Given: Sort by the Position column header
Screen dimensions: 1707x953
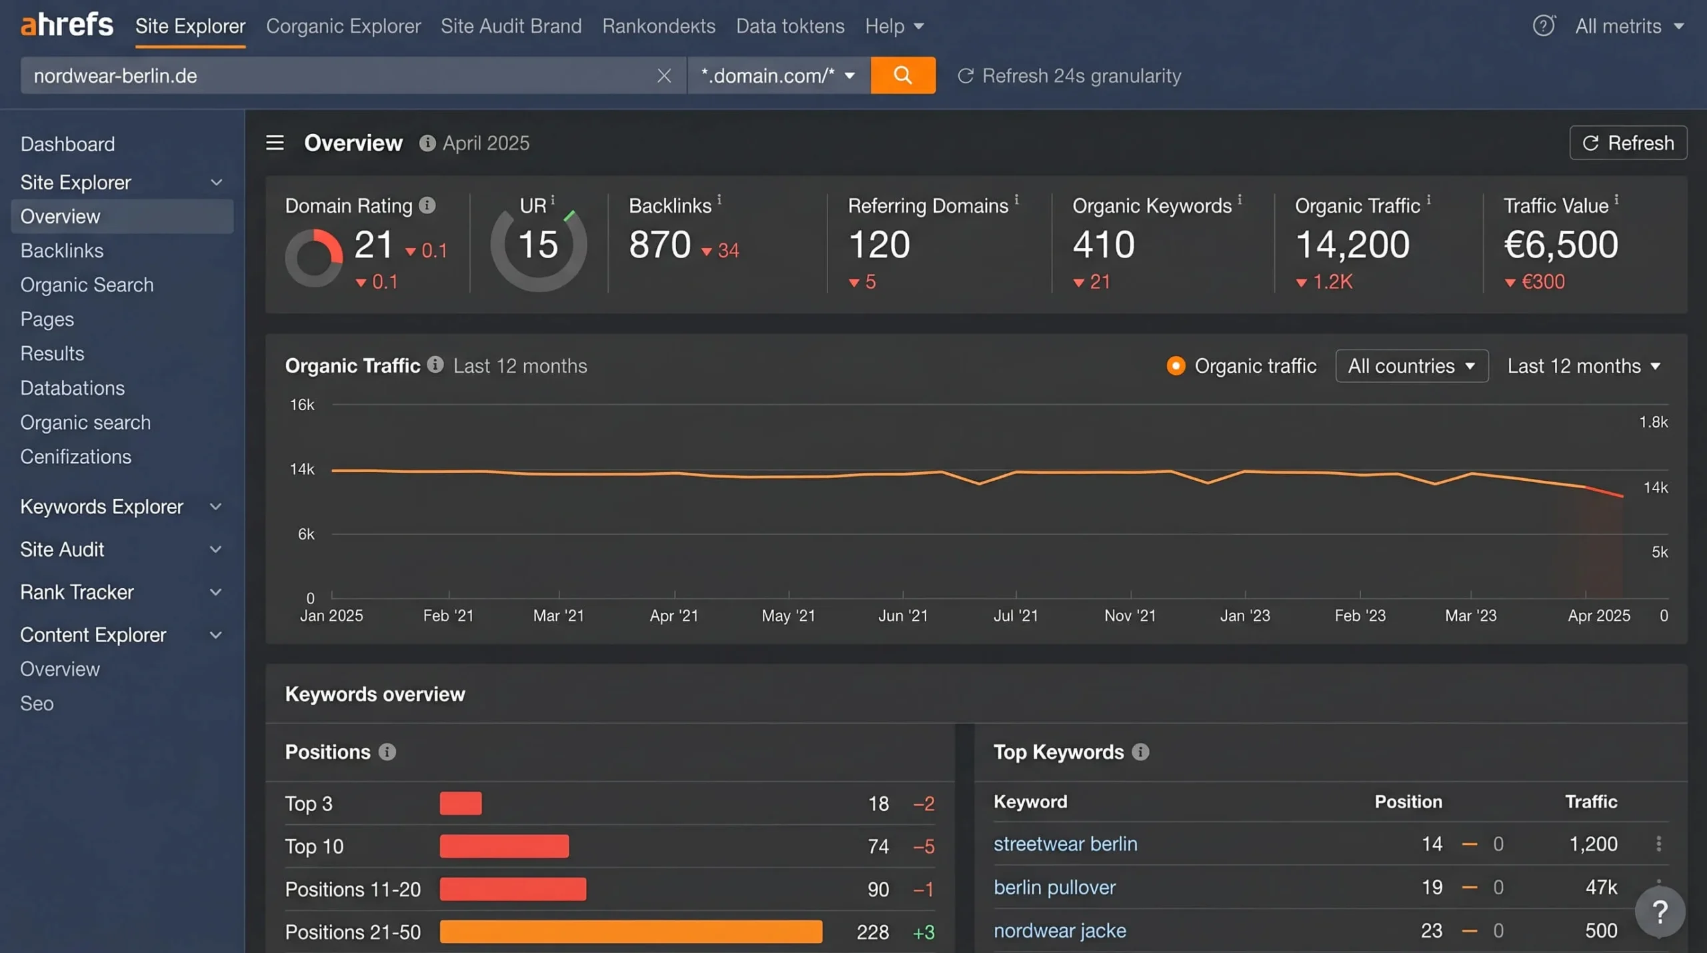Looking at the screenshot, I should click(1408, 801).
